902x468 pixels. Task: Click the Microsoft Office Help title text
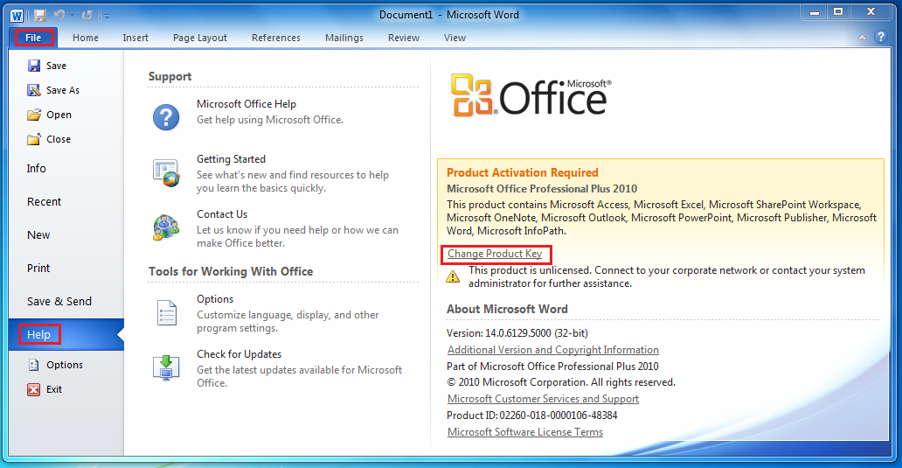click(x=246, y=104)
